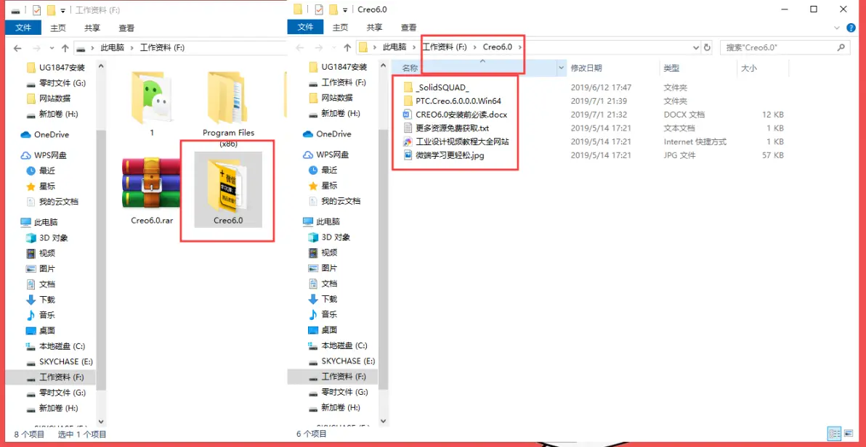Select the CREO6.0安装前必读.docx document
The width and height of the screenshot is (866, 447).
point(461,115)
